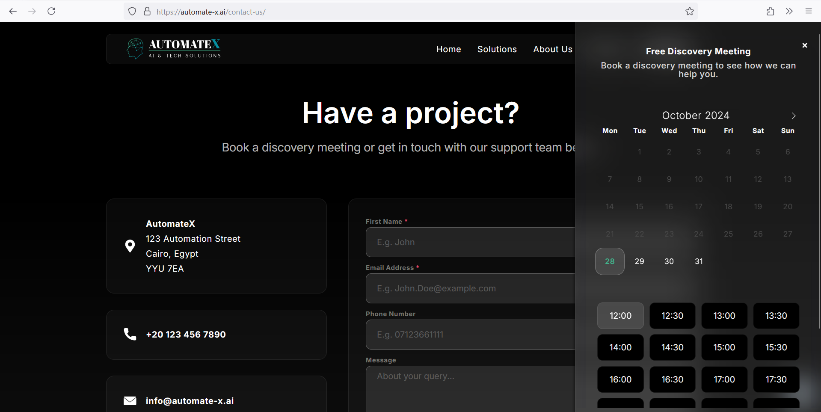Screen dimensions: 821x412
Task: Show more toolbar items chevron
Action: (789, 12)
